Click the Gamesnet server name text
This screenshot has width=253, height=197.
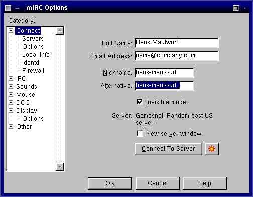(174, 119)
